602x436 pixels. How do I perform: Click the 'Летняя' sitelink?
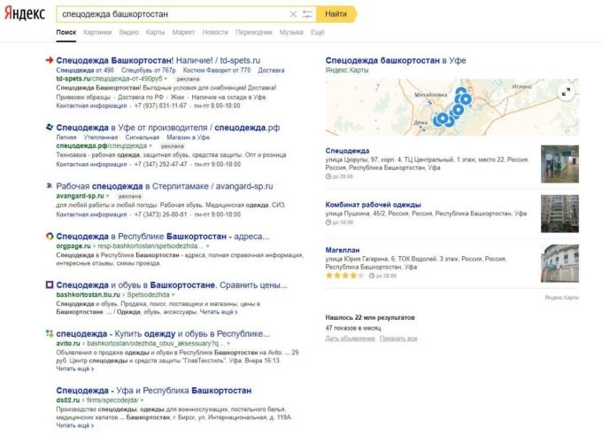coord(66,137)
